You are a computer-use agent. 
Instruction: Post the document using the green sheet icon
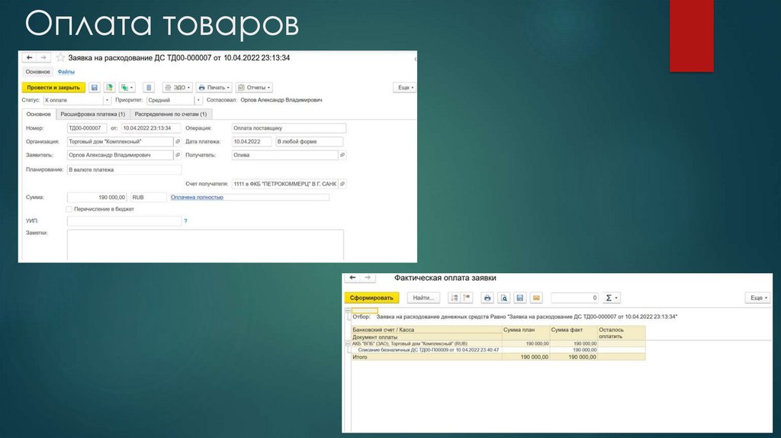[x=109, y=88]
